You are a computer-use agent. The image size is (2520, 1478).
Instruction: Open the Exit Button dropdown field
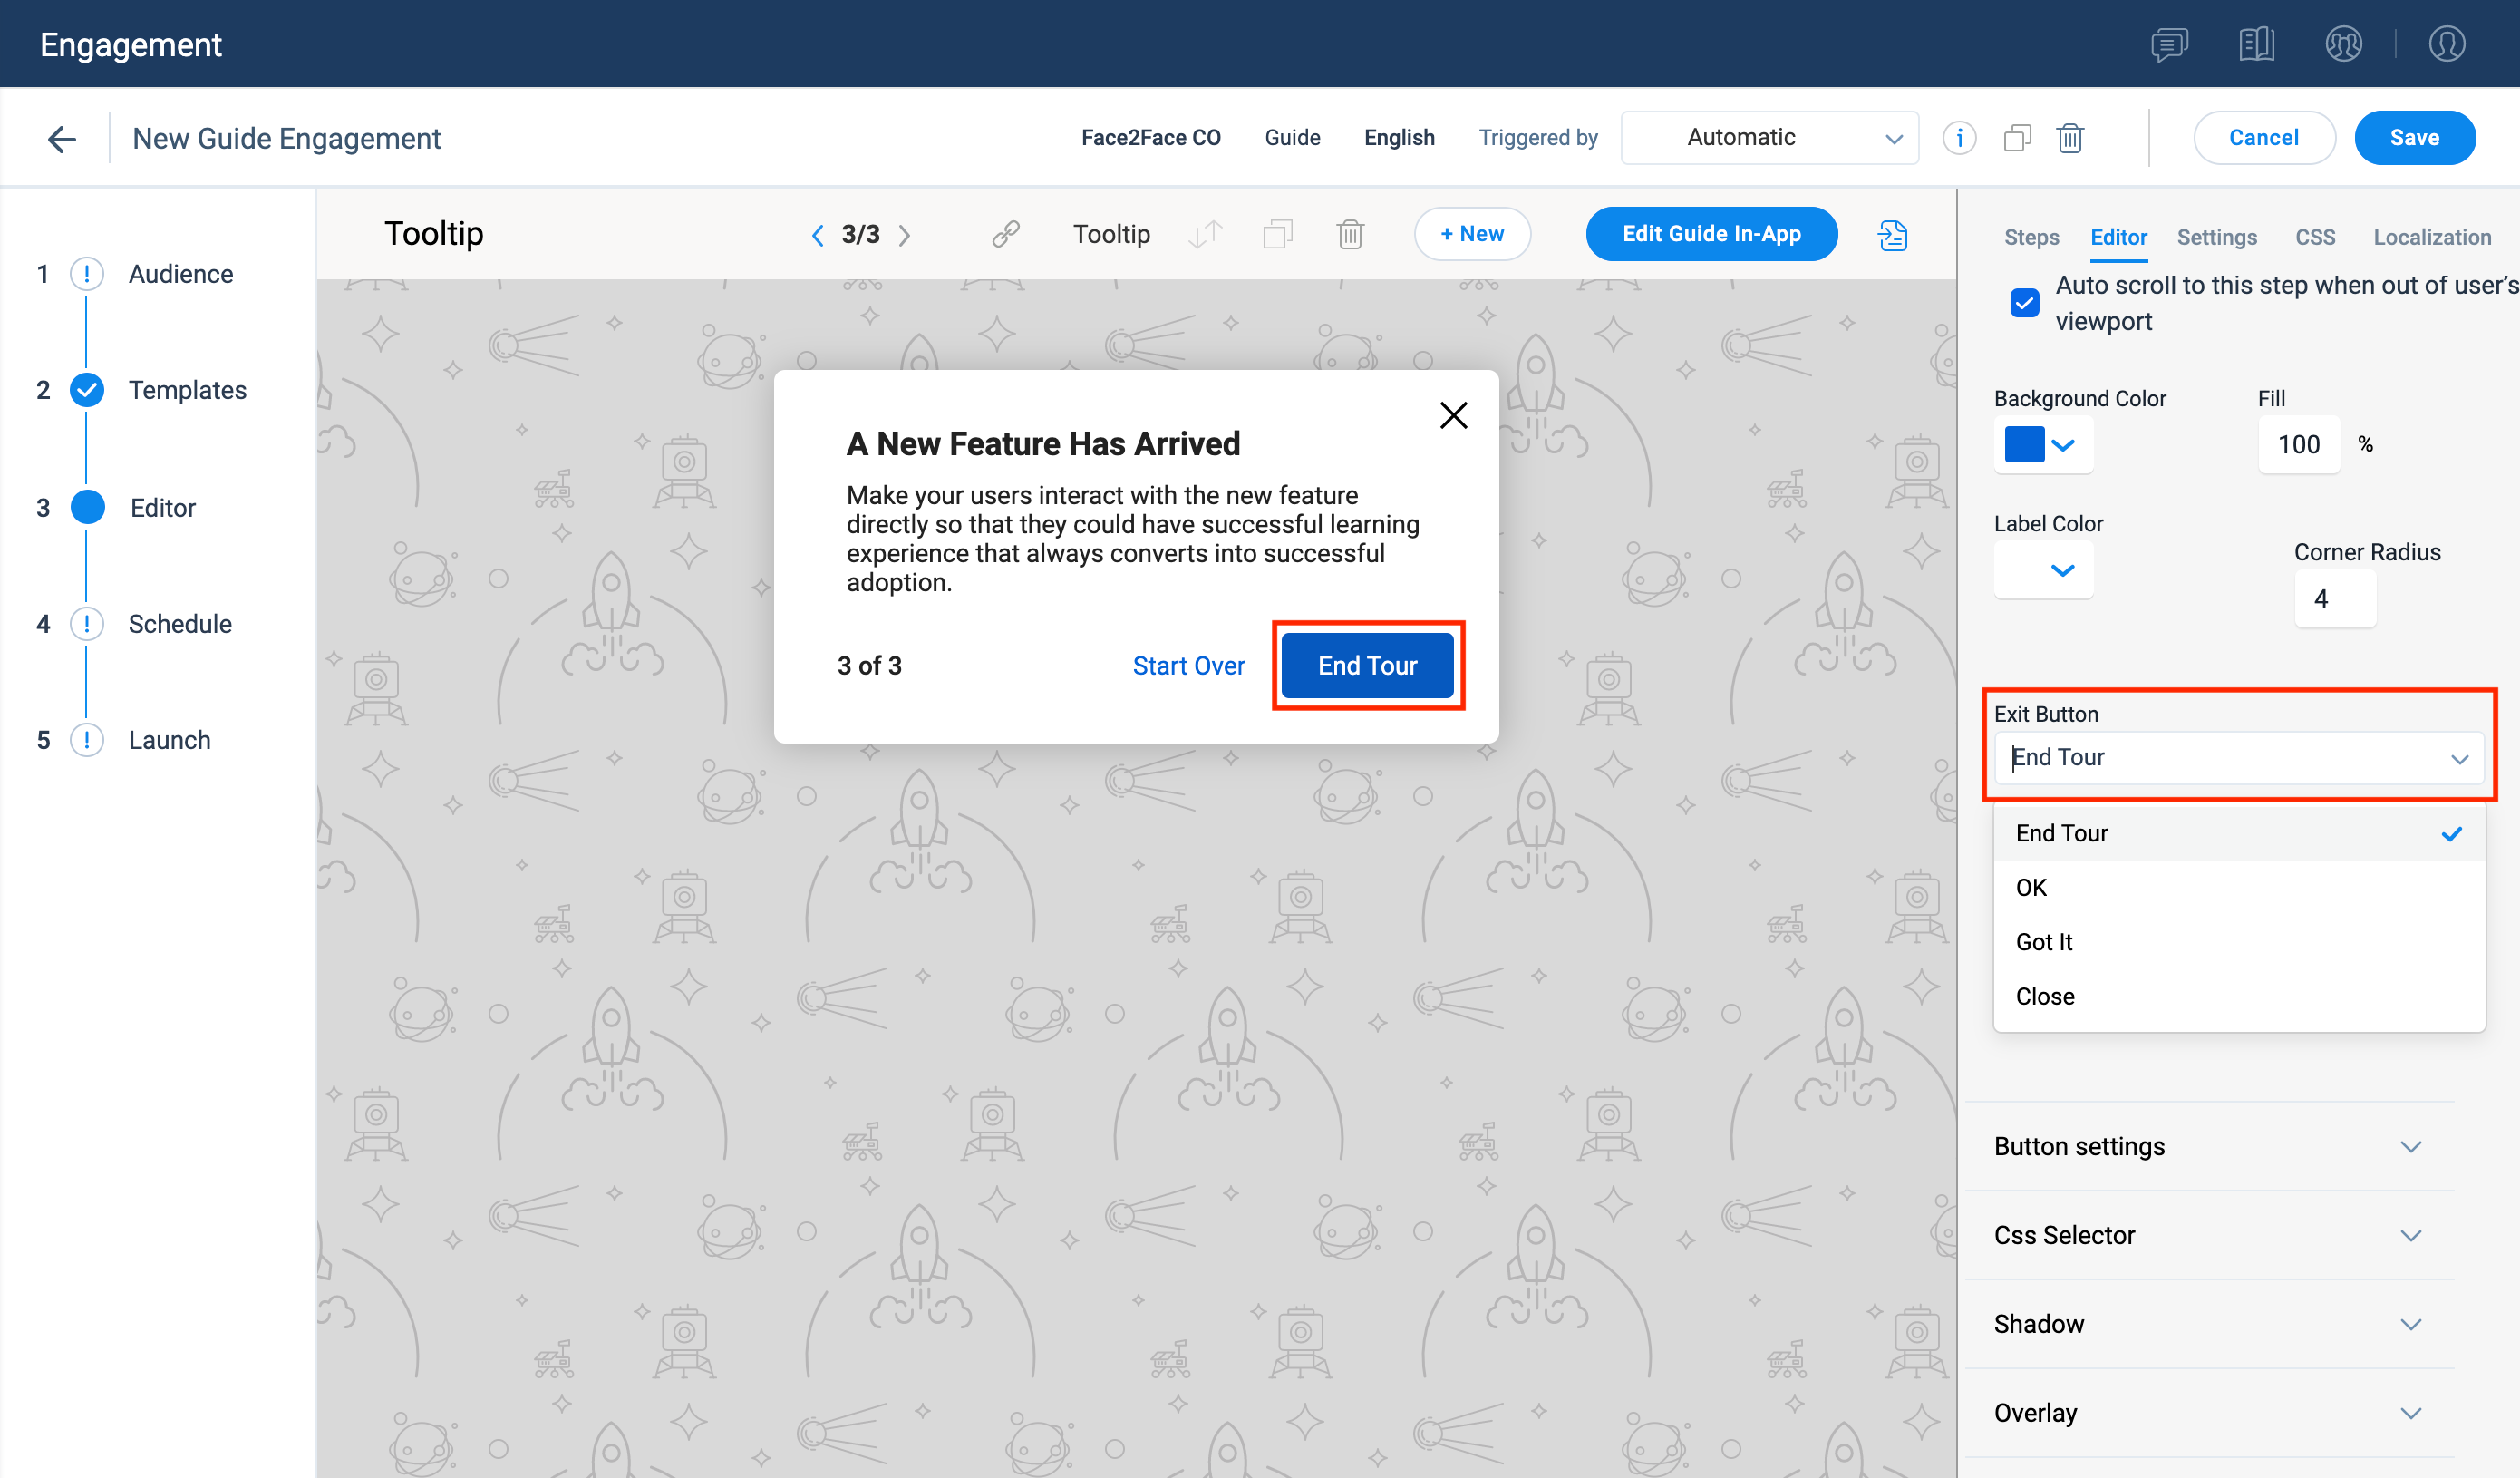(2238, 758)
